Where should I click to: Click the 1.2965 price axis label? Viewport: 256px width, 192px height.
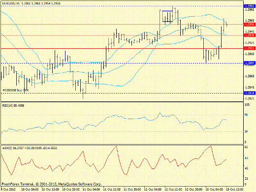pyautogui.click(x=250, y=21)
